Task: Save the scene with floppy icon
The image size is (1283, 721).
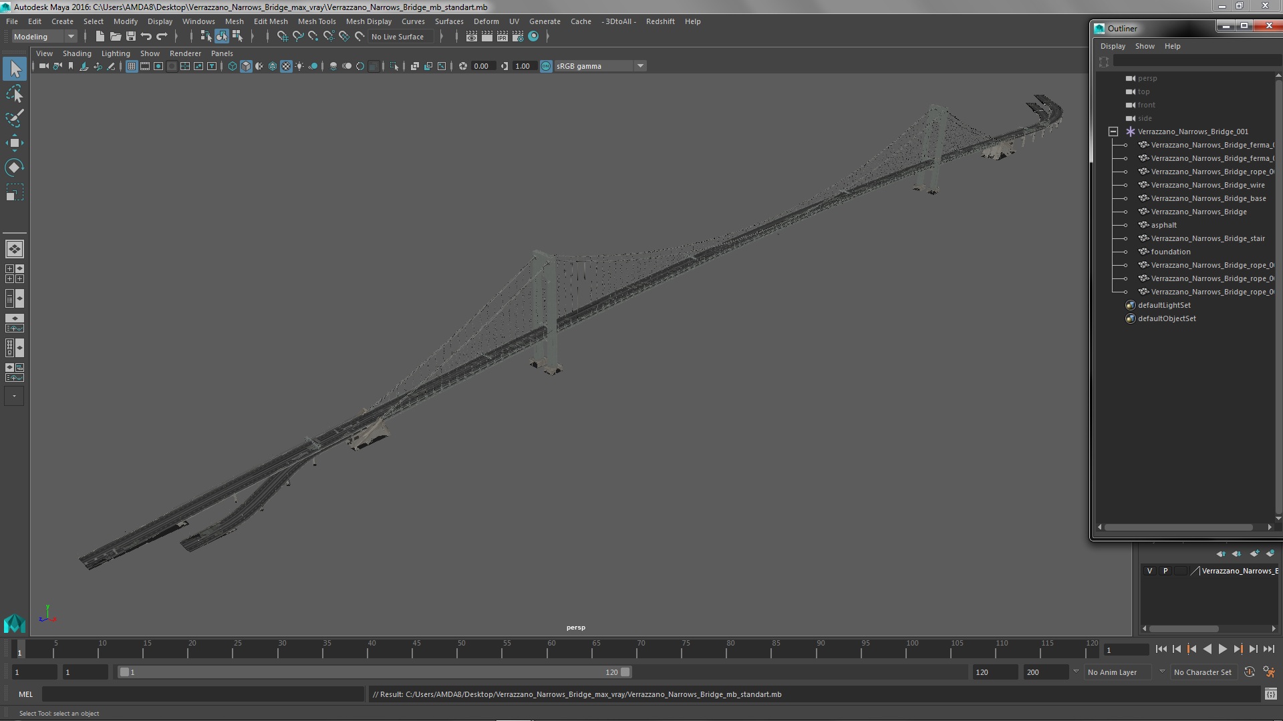Action: 131,37
